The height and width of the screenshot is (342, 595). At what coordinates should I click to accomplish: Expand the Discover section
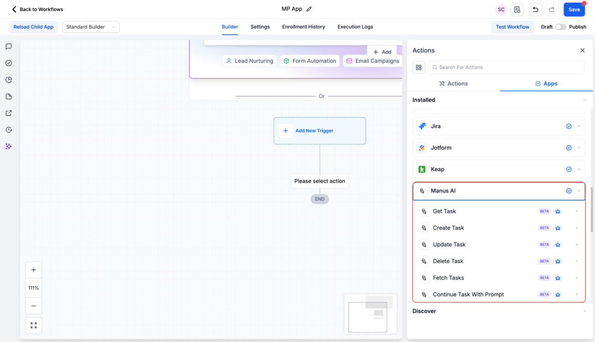[584, 311]
